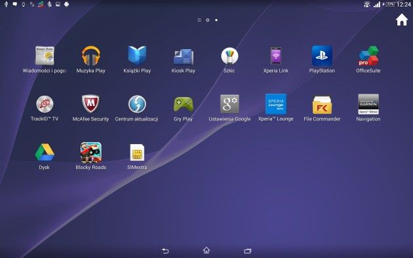Tap the message notification icon

pos(14,4)
